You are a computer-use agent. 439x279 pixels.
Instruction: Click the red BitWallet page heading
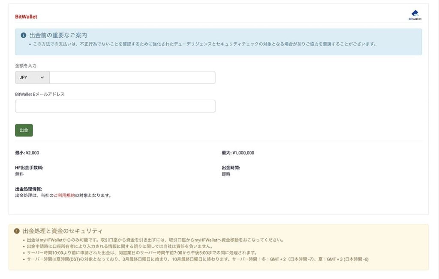click(x=25, y=16)
